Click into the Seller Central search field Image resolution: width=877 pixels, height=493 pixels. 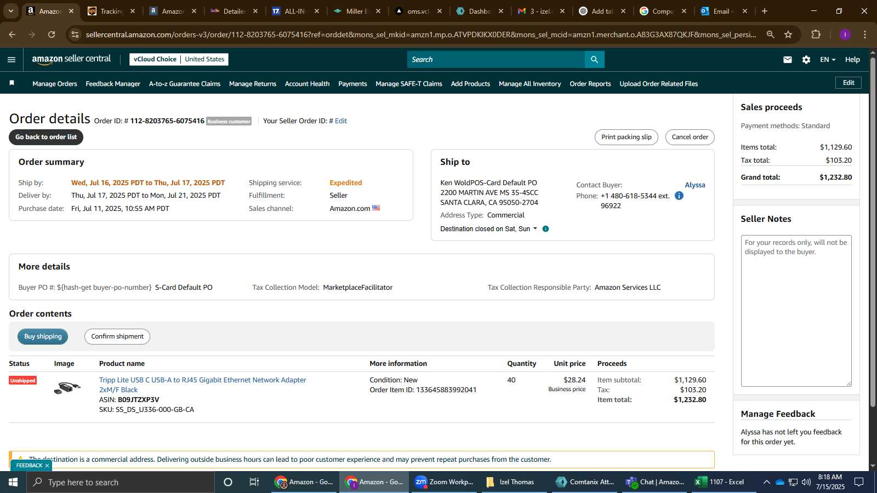coord(496,60)
